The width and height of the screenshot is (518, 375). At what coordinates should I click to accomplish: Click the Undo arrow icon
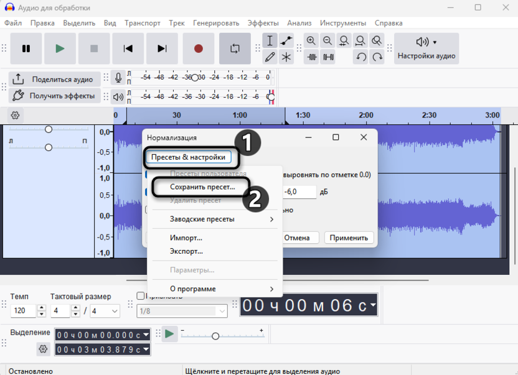pos(362,57)
